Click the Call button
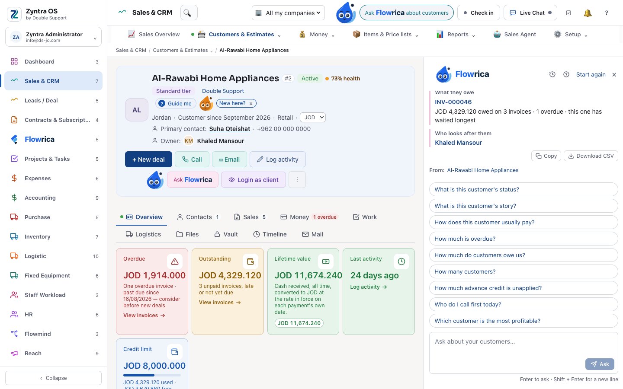The height and width of the screenshot is (389, 623). 192,159
